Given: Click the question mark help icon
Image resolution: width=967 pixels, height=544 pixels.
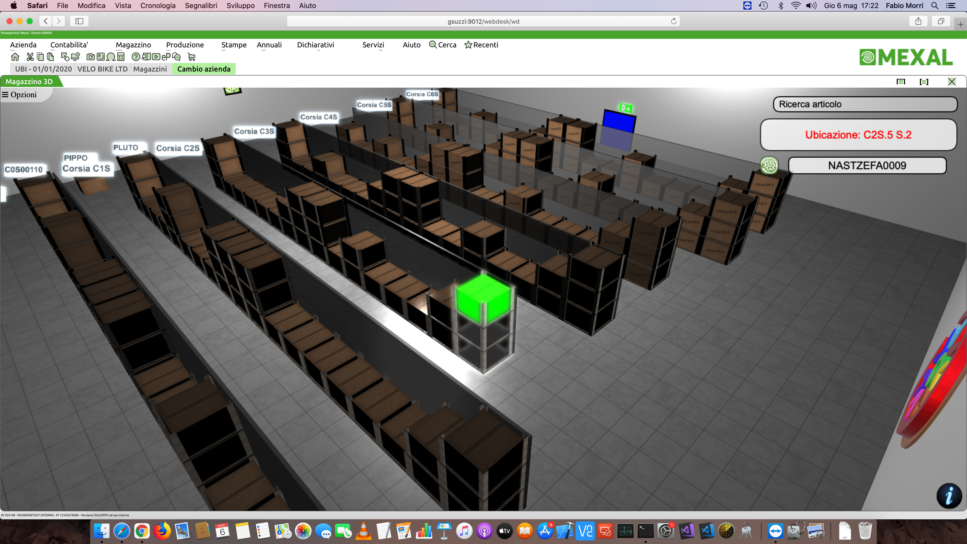Looking at the screenshot, I should click(136, 57).
